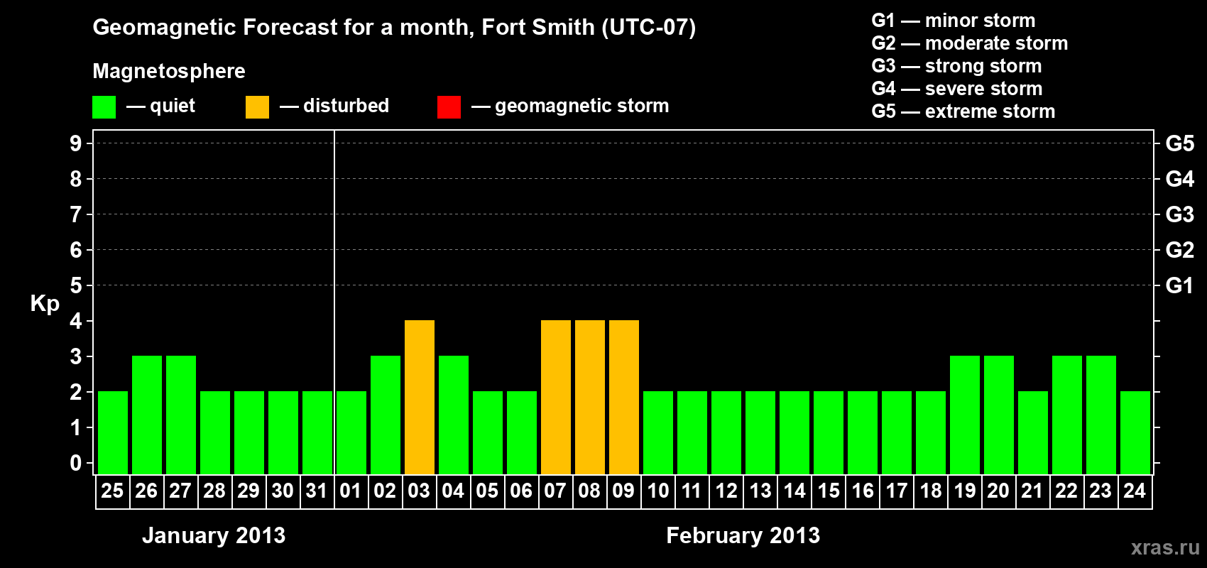Click the green bar for February 02

coord(386,415)
